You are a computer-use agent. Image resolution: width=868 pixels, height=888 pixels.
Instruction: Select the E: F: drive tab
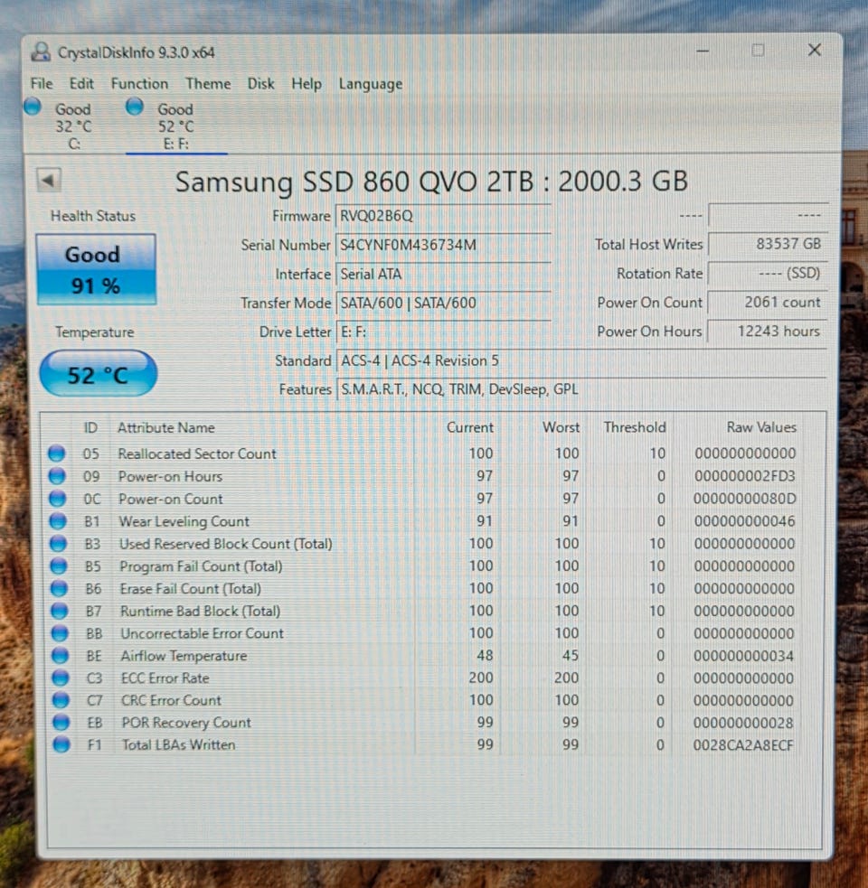pos(175,126)
